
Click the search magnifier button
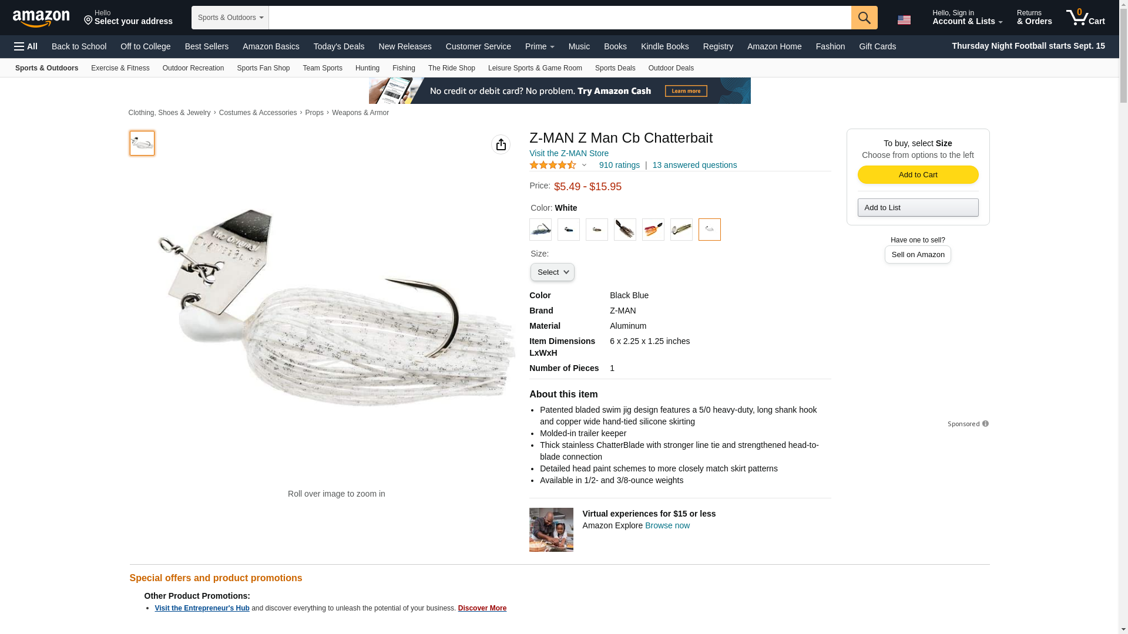click(864, 18)
